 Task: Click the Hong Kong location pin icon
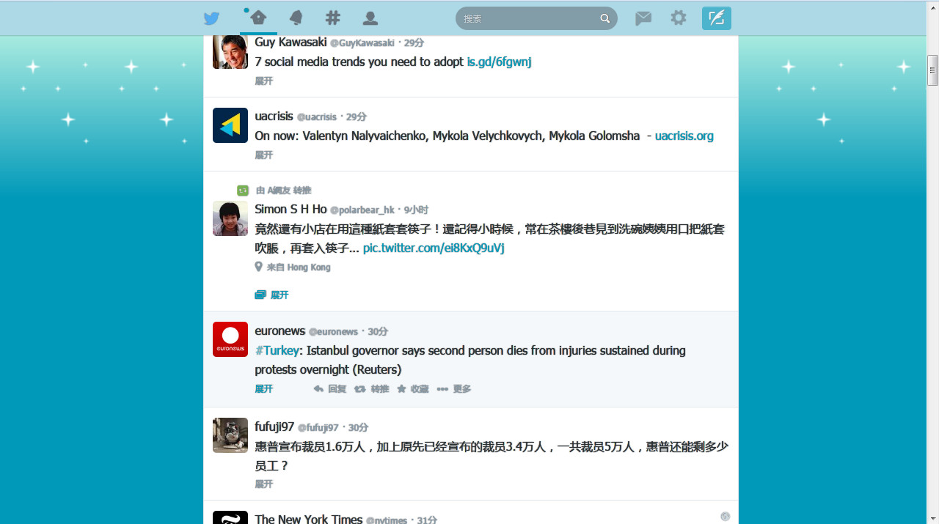click(x=258, y=267)
